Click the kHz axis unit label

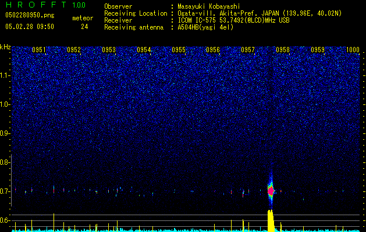click(x=5, y=47)
